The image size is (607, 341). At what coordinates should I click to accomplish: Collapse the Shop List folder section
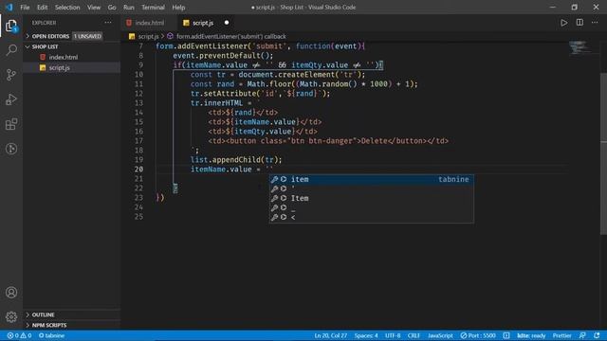pos(28,46)
